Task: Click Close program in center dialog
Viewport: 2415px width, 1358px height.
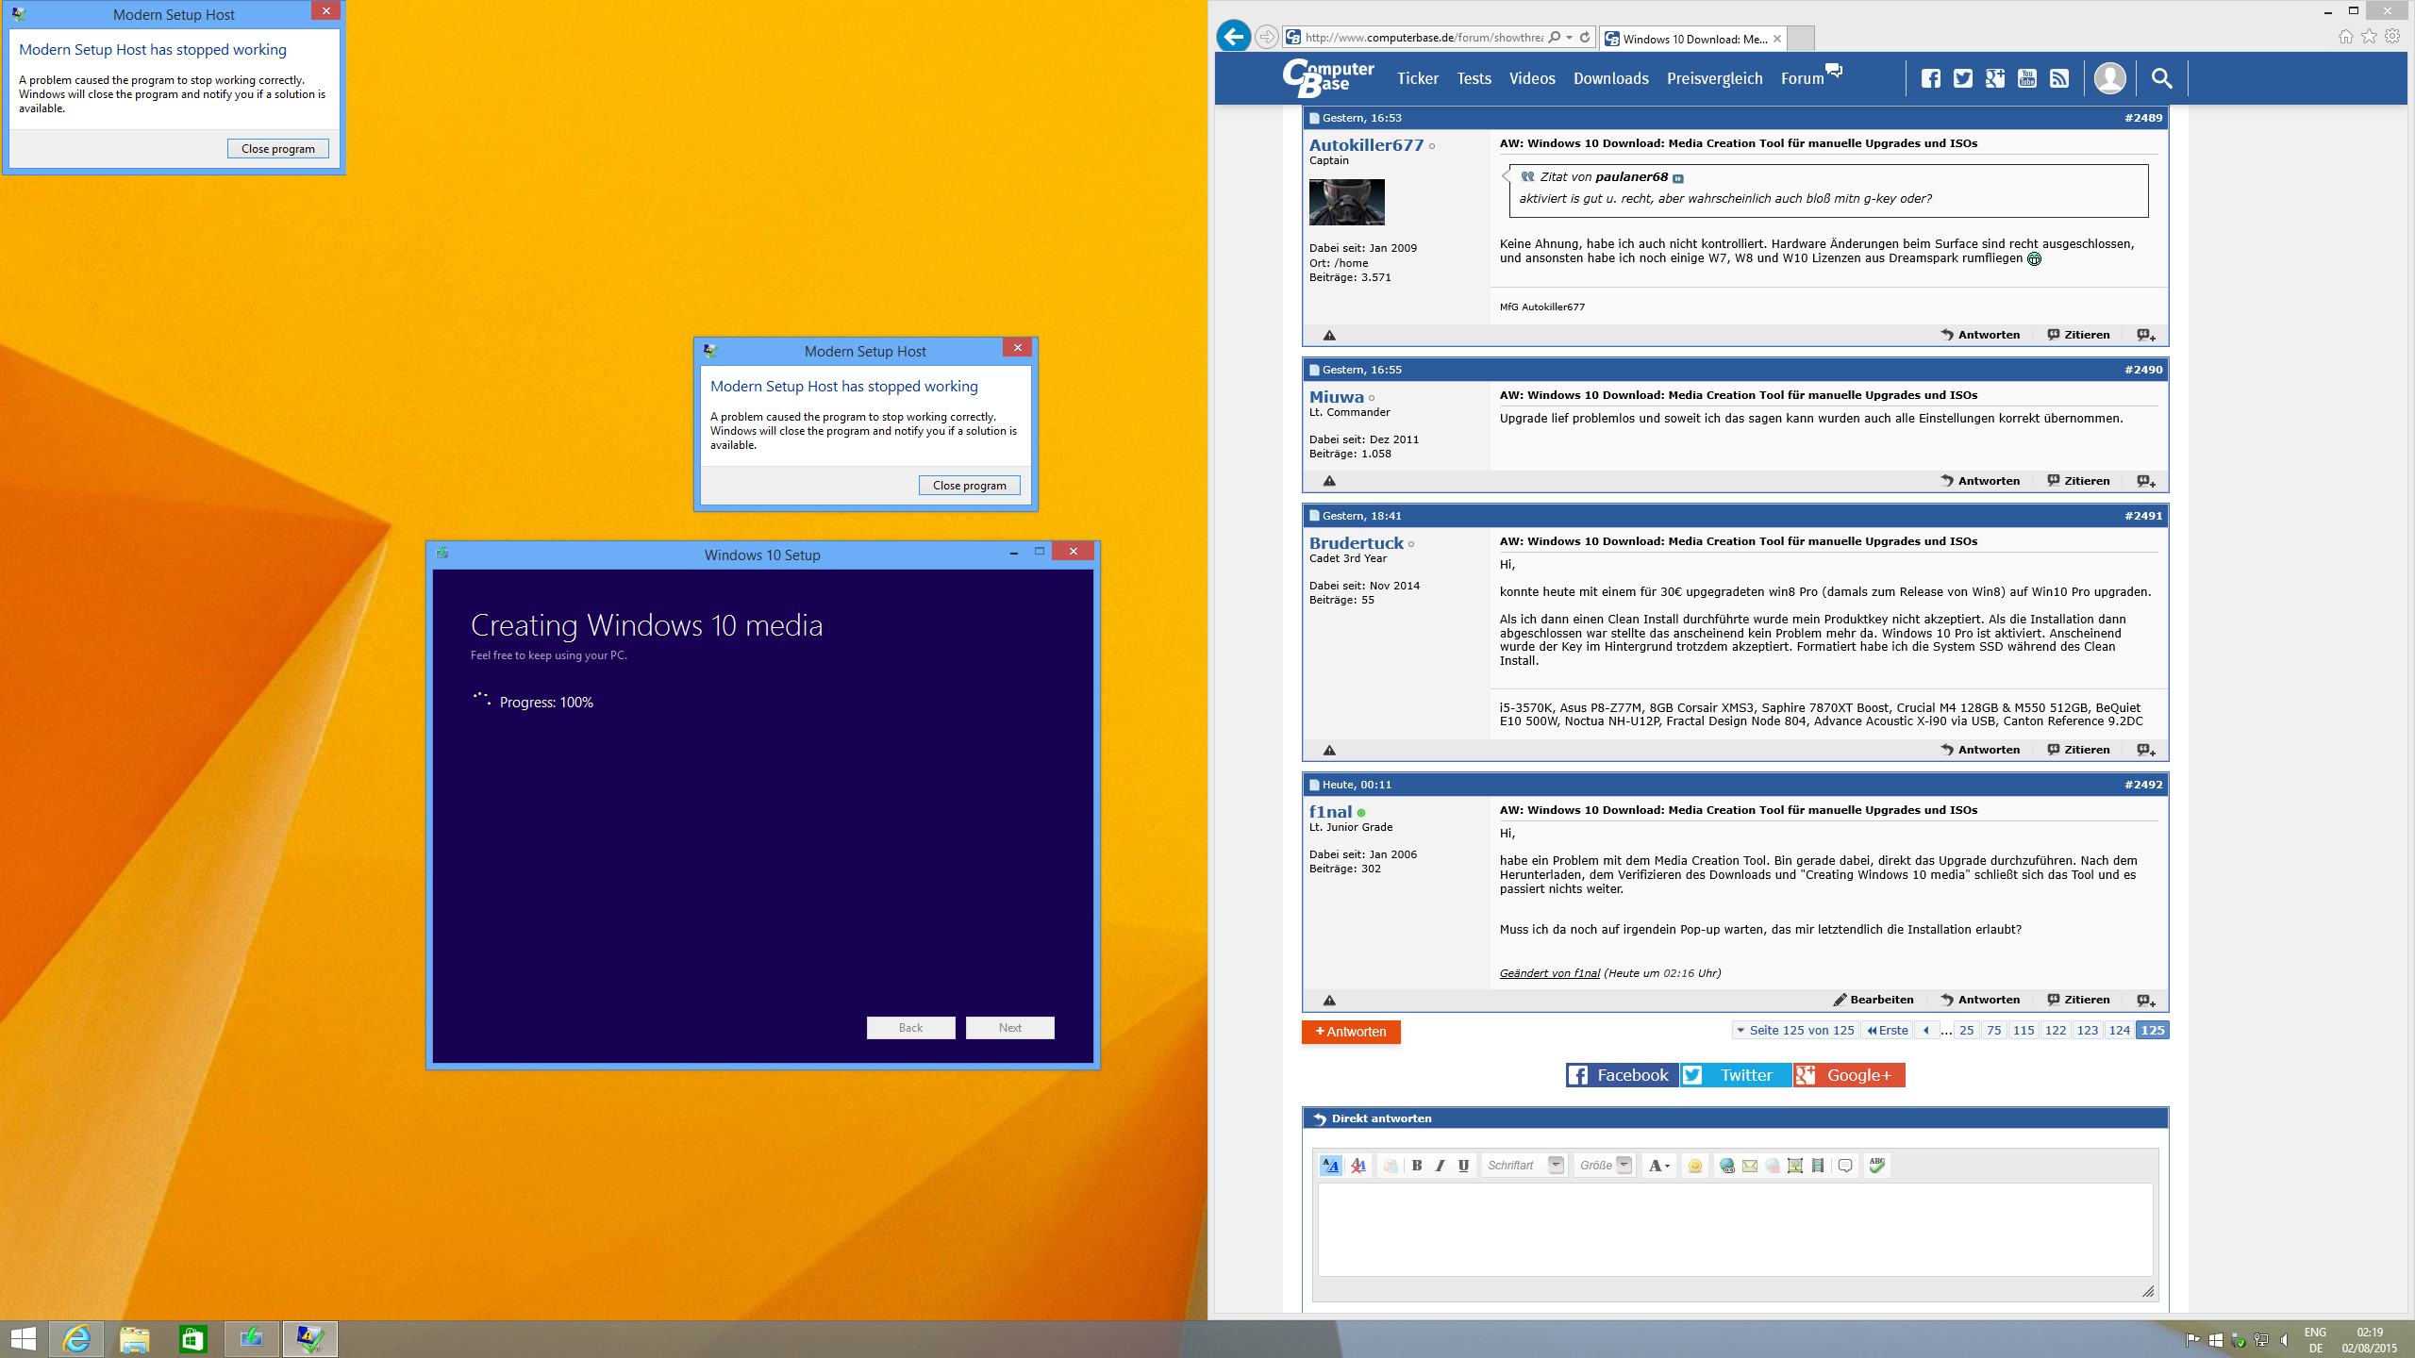Action: [969, 485]
